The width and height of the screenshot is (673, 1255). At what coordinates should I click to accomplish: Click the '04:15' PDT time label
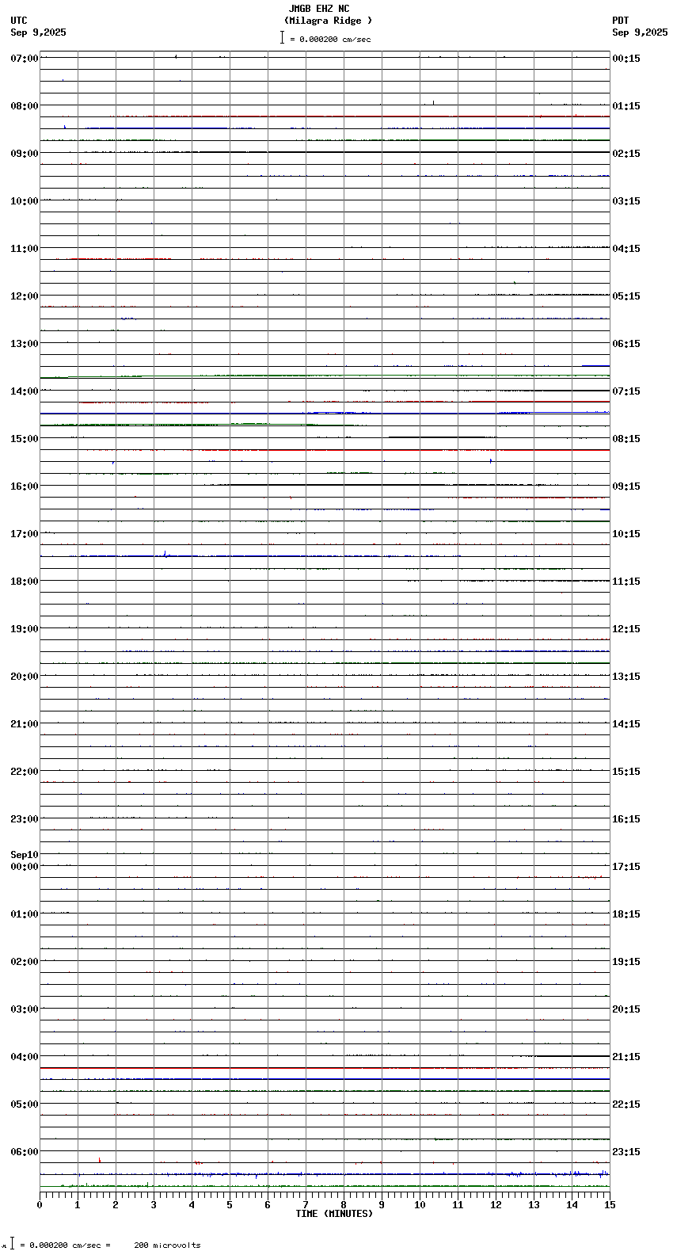coord(626,249)
